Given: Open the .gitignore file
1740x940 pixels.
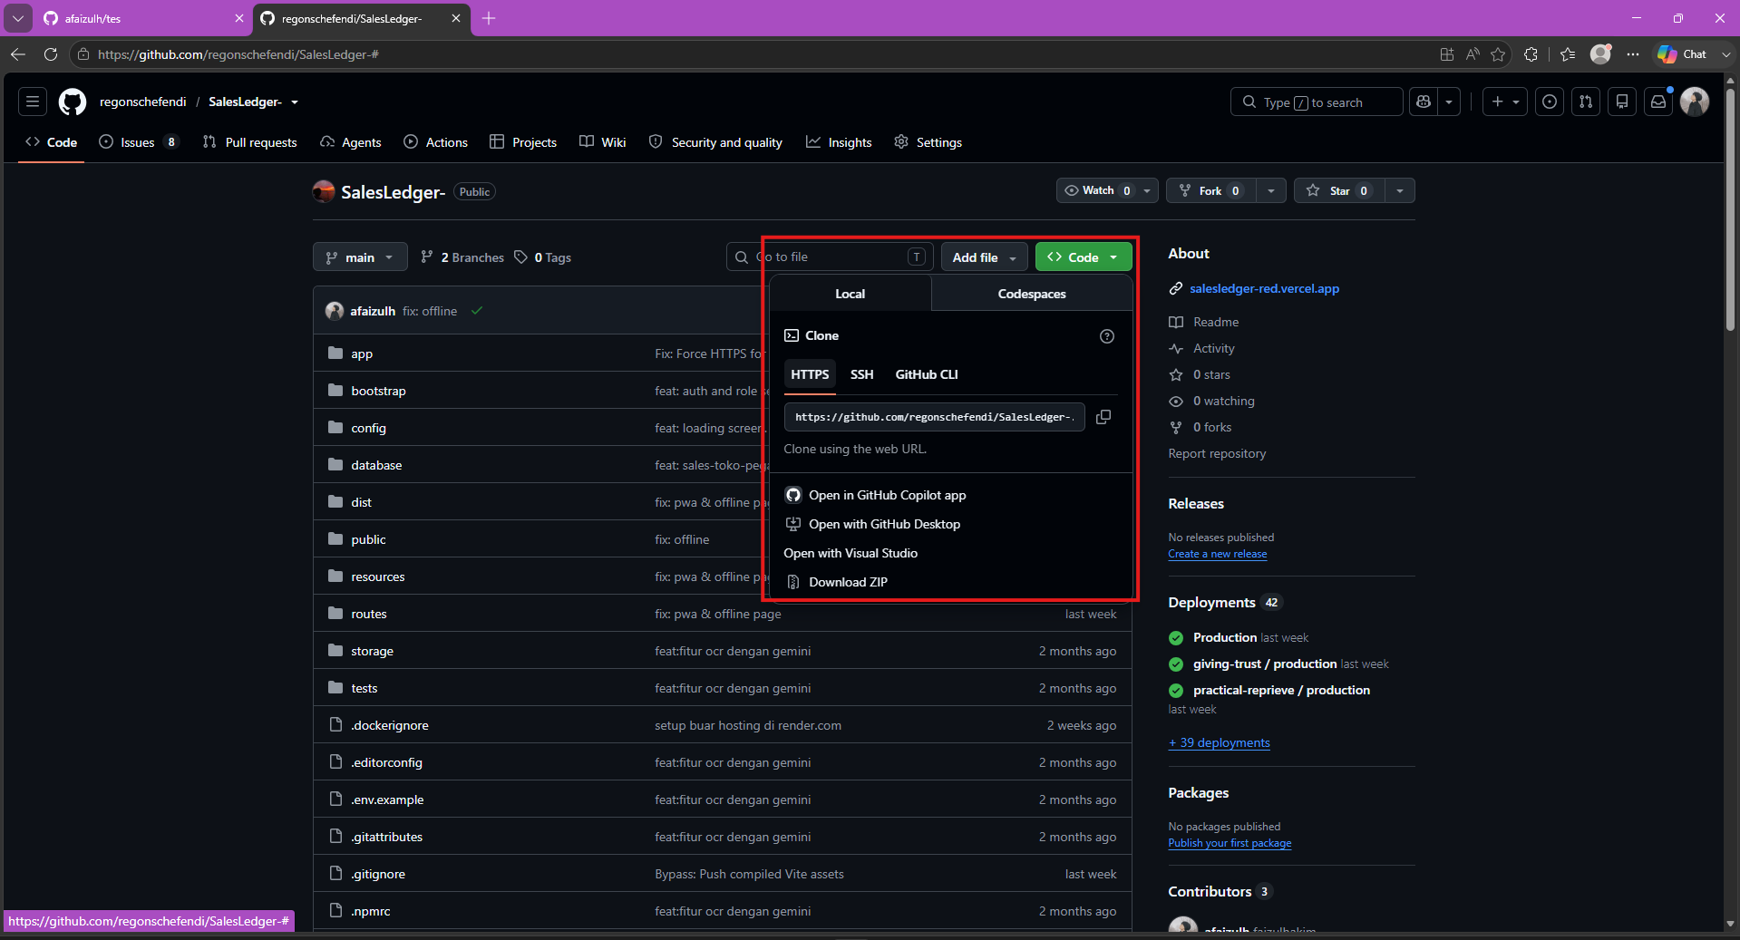Looking at the screenshot, I should coord(378,874).
